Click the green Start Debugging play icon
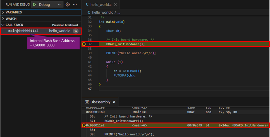 point(34,4)
